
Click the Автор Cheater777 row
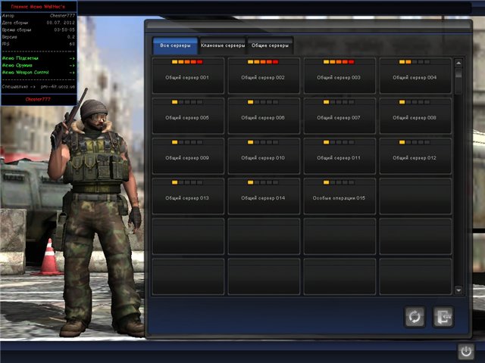tap(39, 15)
